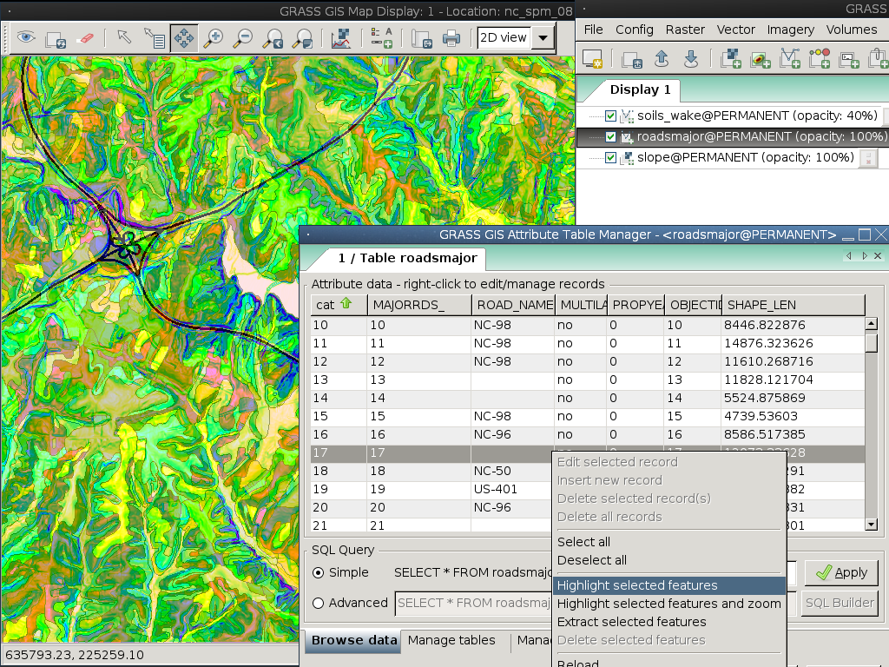Uncheck the soils_wake layer checkbox
The height and width of the screenshot is (667, 889).
(610, 116)
